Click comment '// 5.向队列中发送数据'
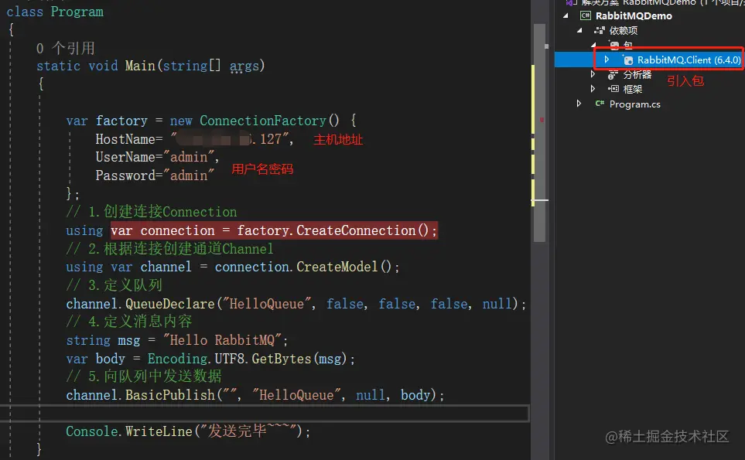Image resolution: width=745 pixels, height=460 pixels. (143, 377)
